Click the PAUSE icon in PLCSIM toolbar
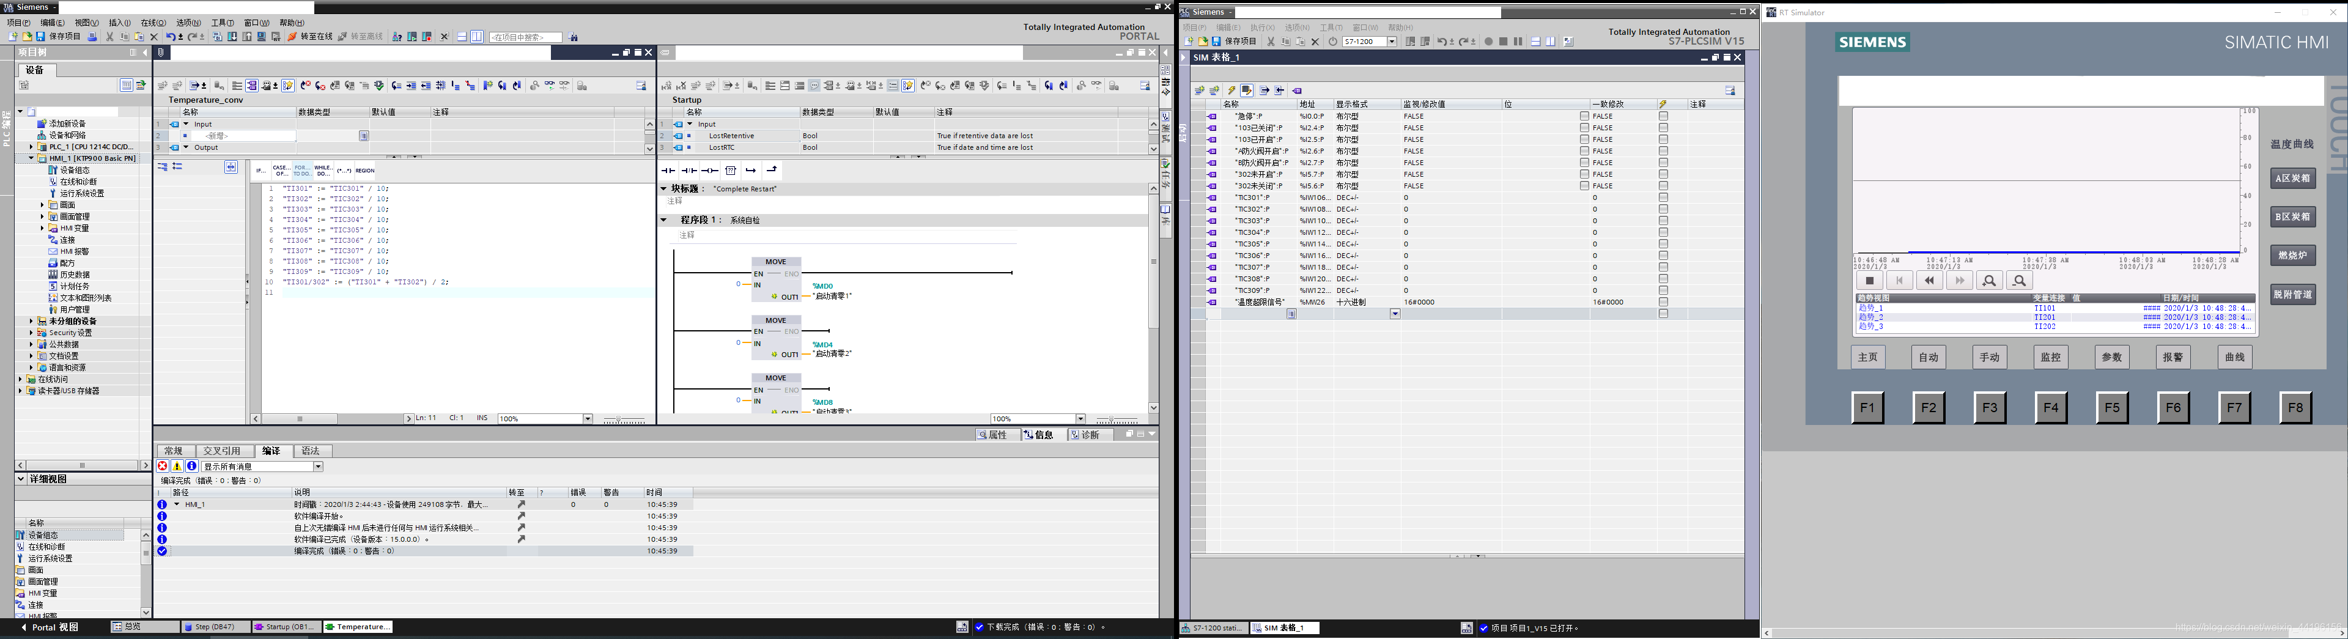This screenshot has width=2348, height=639. 1518,42
